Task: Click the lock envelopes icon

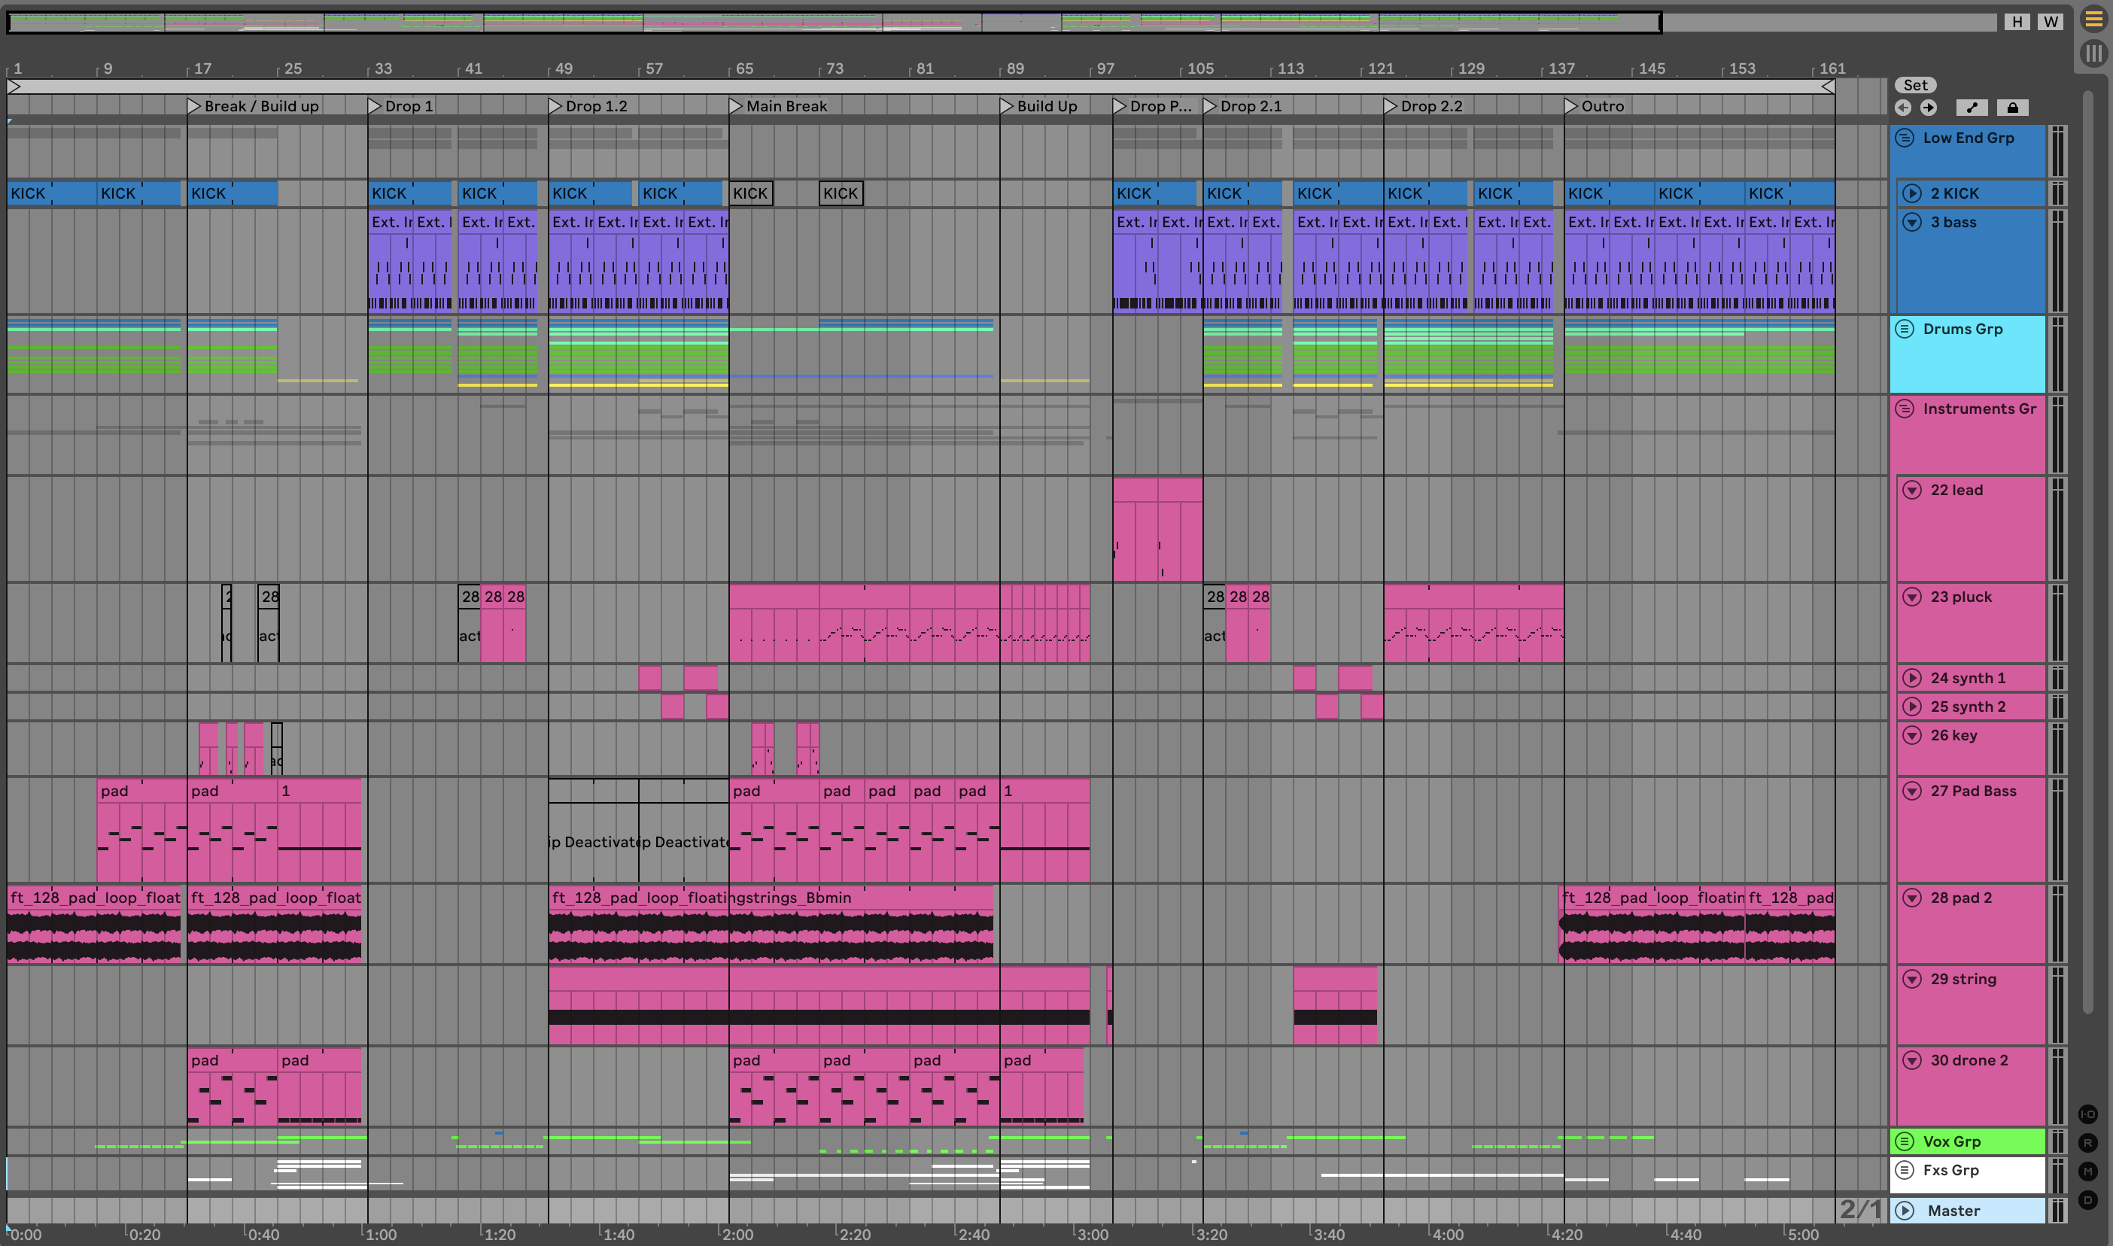Action: click(2012, 108)
